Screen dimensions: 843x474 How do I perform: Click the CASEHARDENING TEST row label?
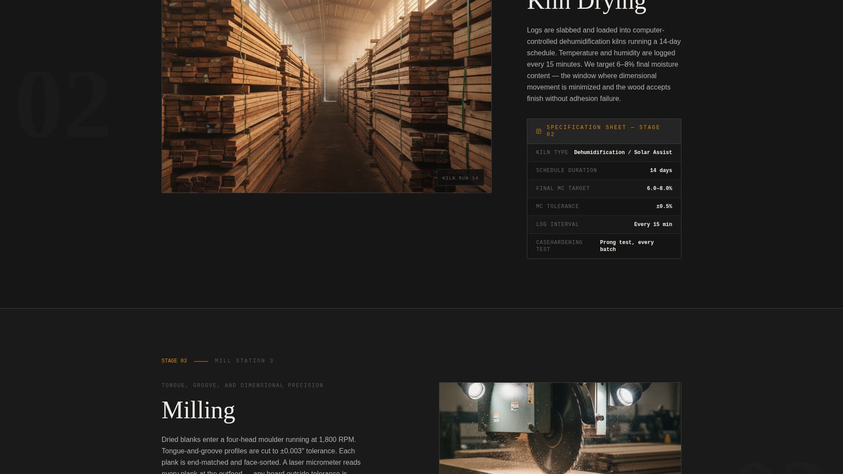point(558,246)
